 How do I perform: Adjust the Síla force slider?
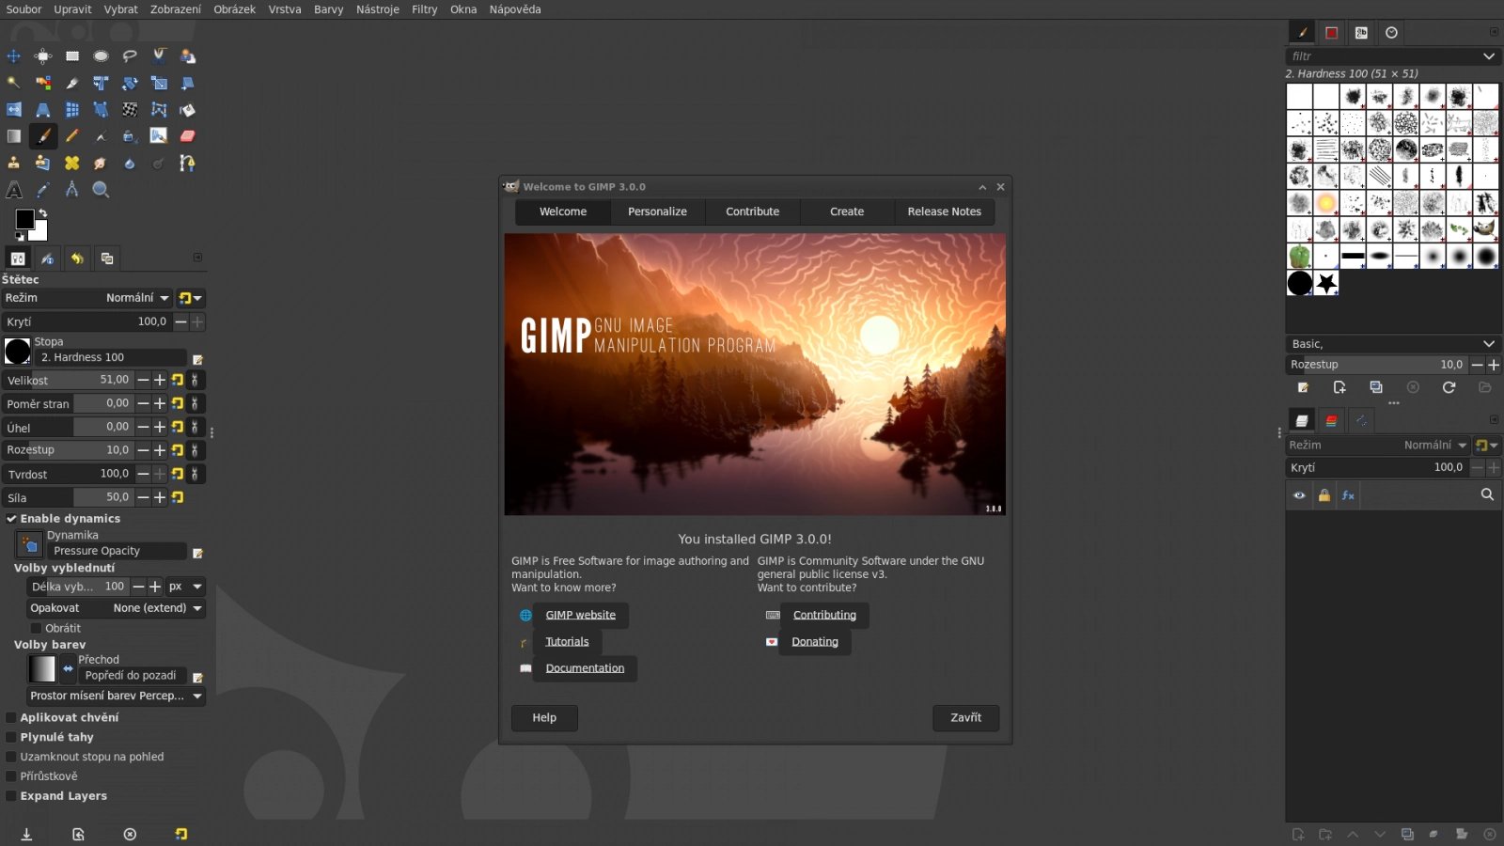click(69, 497)
